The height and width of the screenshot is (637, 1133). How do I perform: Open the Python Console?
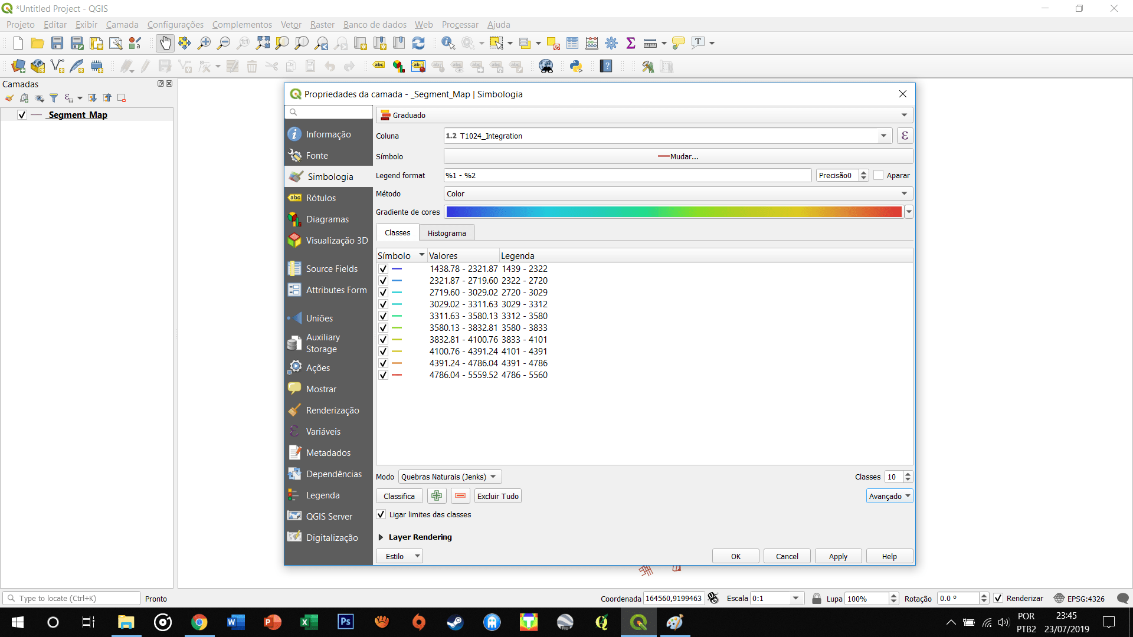[577, 67]
